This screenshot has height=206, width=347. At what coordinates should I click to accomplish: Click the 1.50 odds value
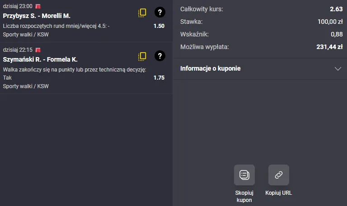pyautogui.click(x=159, y=26)
